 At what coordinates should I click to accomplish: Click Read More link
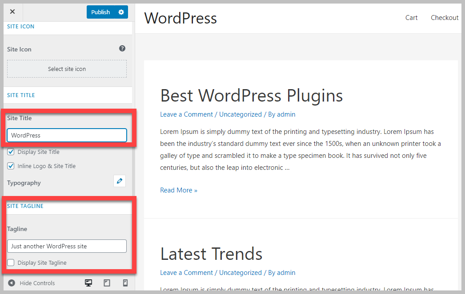tap(179, 190)
